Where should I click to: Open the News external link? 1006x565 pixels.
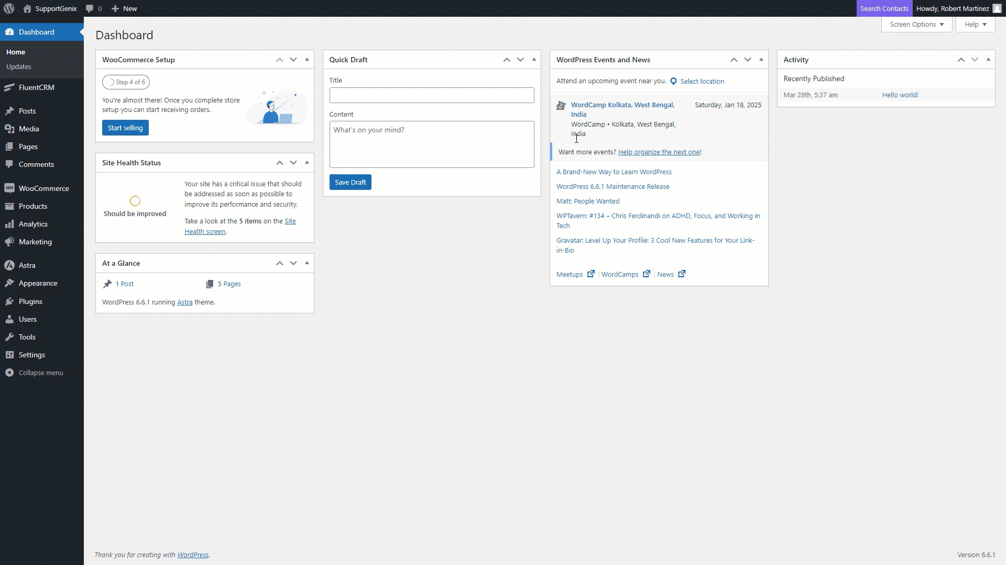671,274
